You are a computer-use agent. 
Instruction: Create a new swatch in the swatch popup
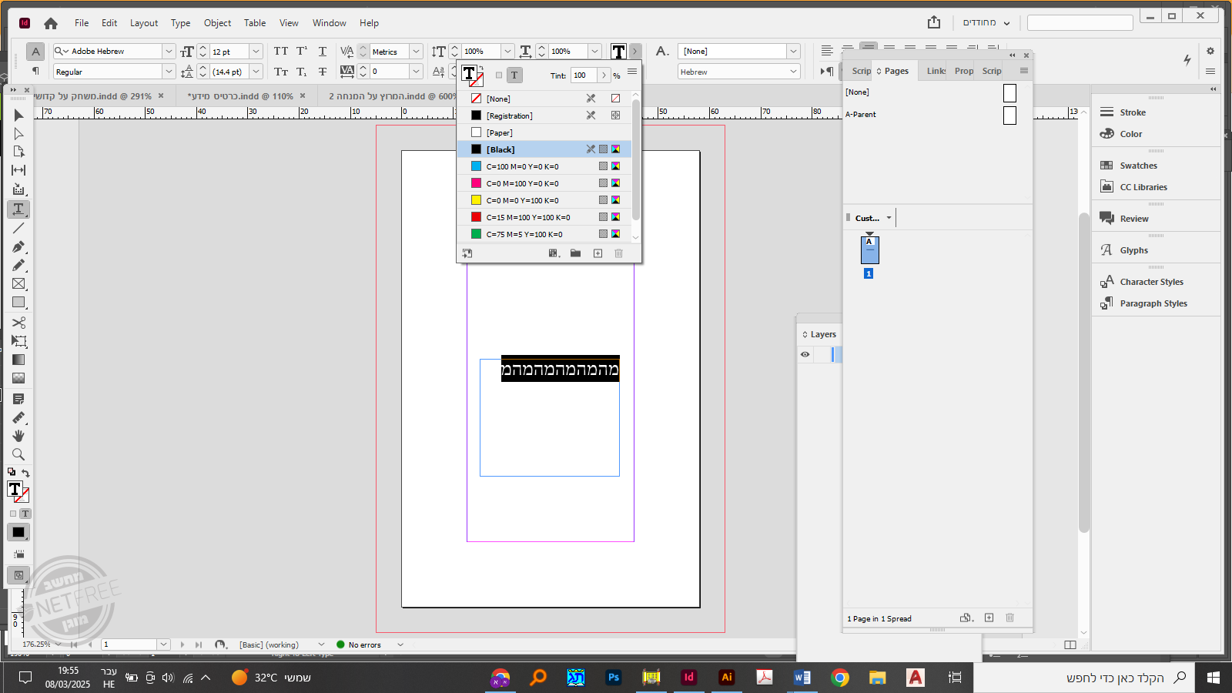(x=598, y=253)
